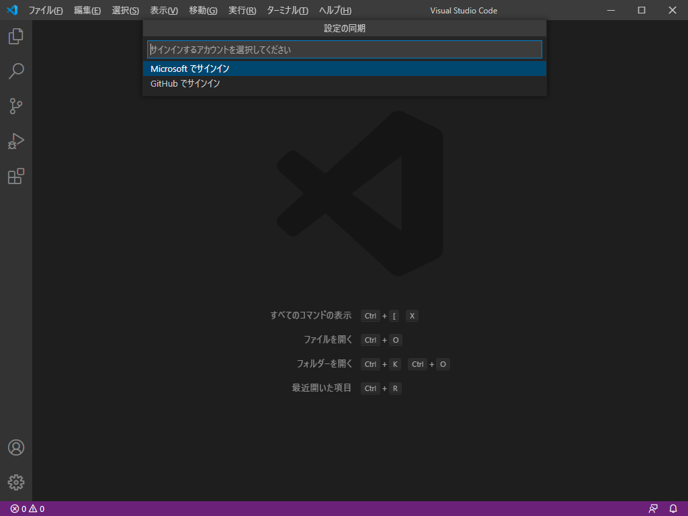Click the すべてのコマンドの表示 label
This screenshot has height=516, width=688.
(311, 316)
